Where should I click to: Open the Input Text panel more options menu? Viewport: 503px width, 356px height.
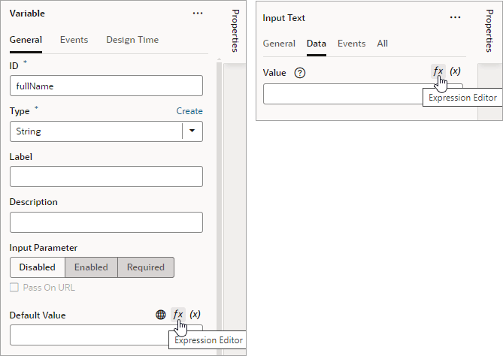click(455, 17)
